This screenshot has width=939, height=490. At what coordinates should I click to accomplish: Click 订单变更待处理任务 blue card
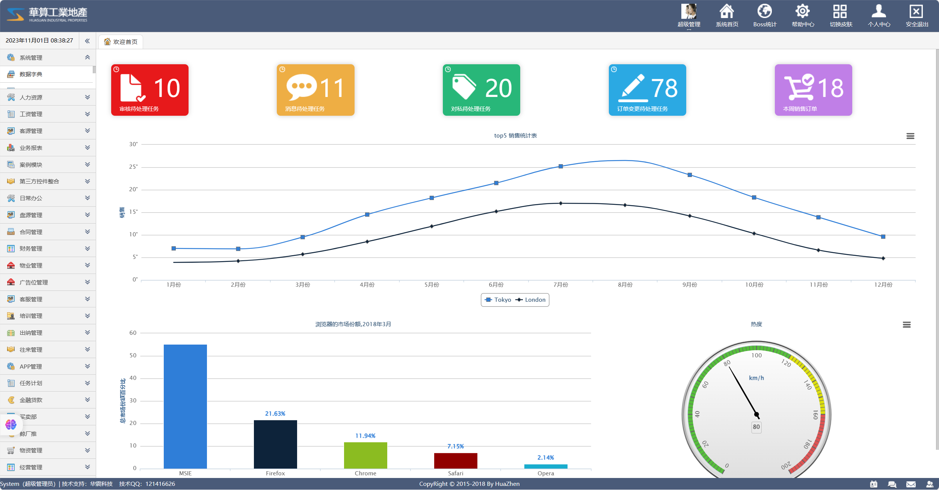[648, 90]
